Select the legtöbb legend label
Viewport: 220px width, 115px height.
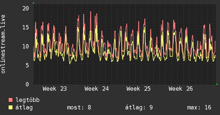(x=27, y=100)
